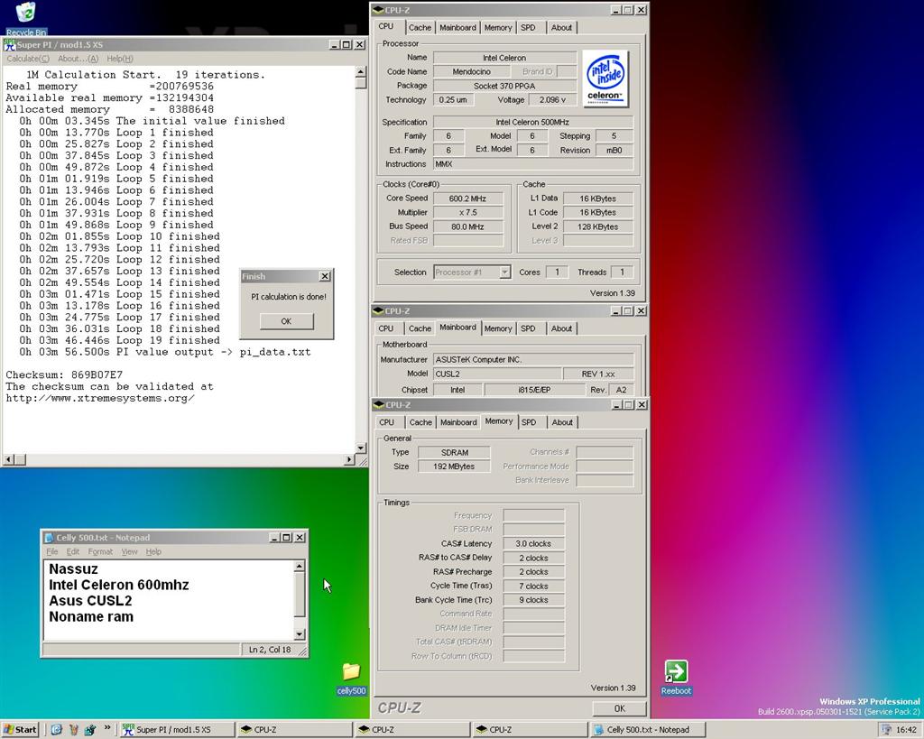This screenshot has height=739, width=924.
Task: Click Notepad scroll down arrow
Action: tap(300, 634)
